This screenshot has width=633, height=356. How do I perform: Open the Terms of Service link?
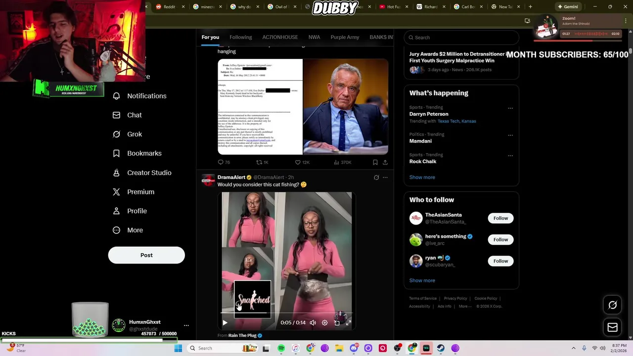tap(423, 299)
